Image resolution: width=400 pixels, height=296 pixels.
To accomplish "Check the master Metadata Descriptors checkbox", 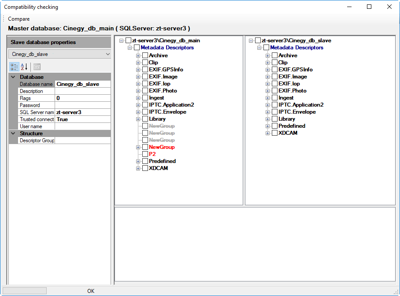I will (137, 48).
